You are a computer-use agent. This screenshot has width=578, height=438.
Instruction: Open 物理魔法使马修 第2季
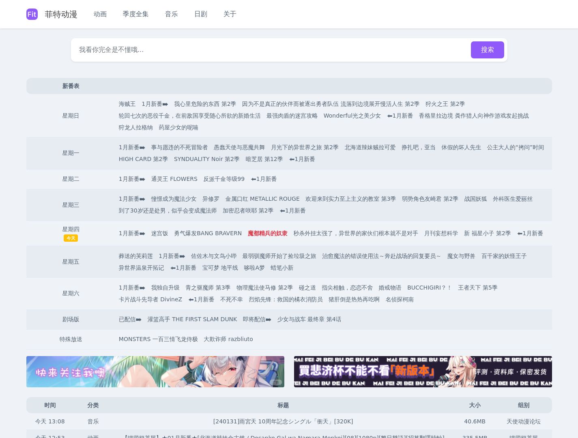click(x=264, y=288)
